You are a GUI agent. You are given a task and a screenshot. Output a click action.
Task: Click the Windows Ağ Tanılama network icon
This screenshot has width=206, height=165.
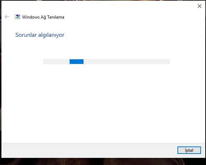[x=17, y=17]
